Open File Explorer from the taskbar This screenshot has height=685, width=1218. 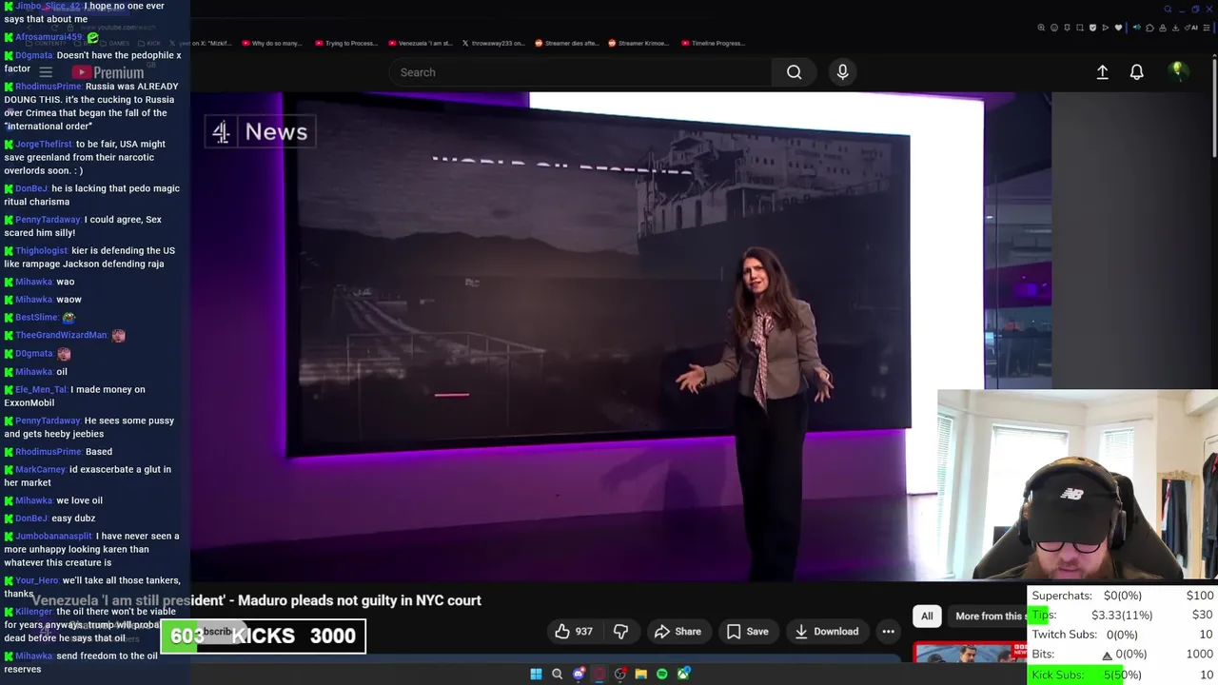[641, 674]
